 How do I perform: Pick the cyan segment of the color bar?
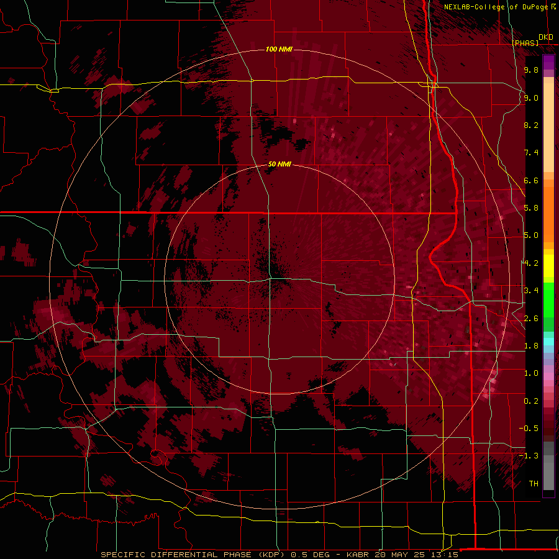(548, 342)
